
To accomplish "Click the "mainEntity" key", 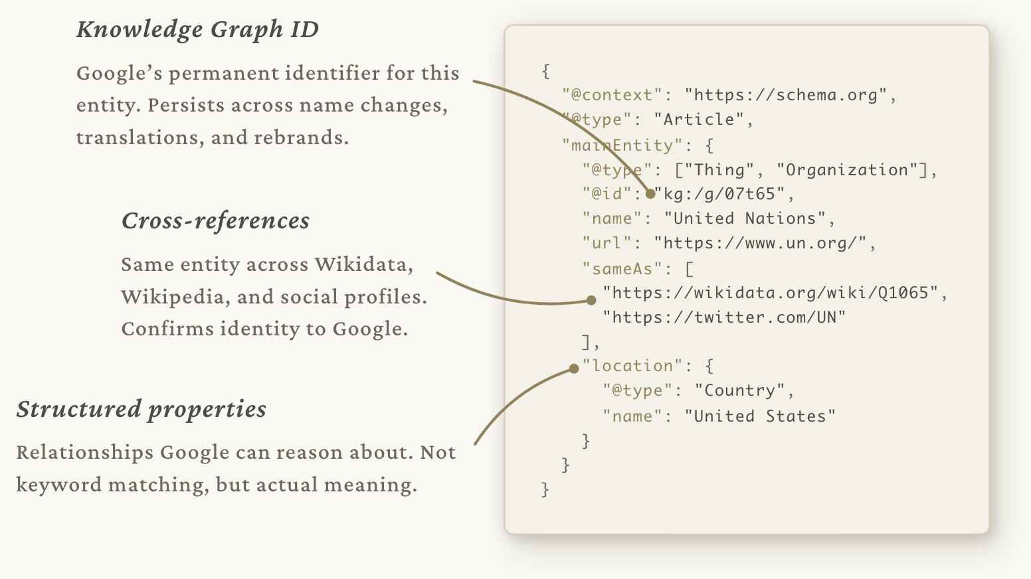I will pyautogui.click(x=622, y=145).
